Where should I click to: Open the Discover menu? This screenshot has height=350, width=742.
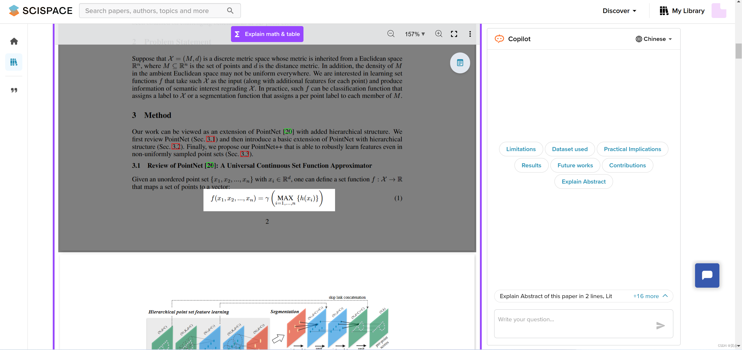point(619,11)
